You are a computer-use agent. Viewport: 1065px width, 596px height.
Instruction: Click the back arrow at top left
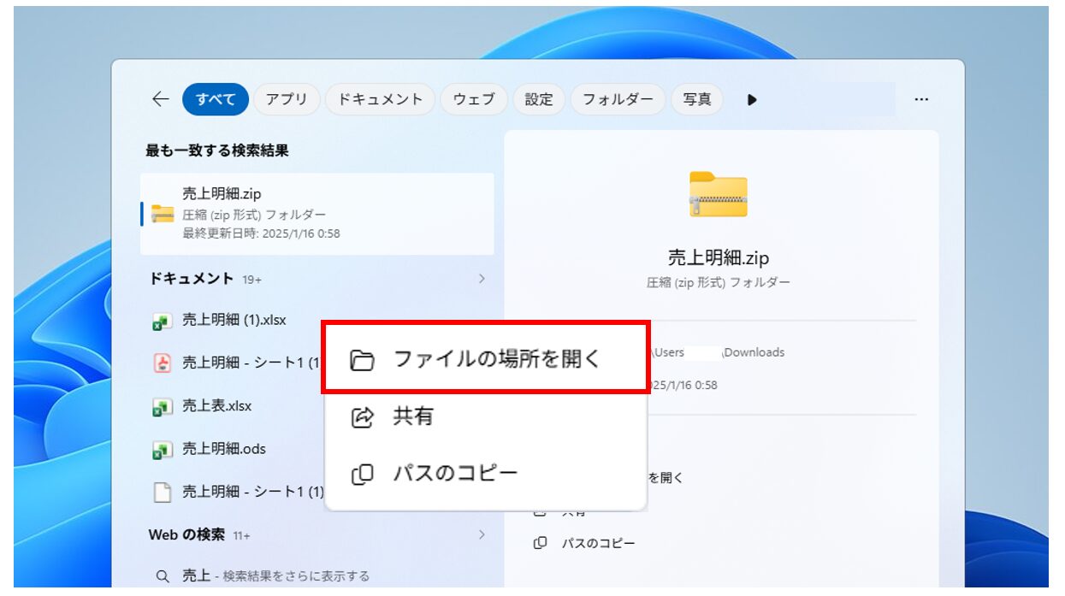(160, 98)
